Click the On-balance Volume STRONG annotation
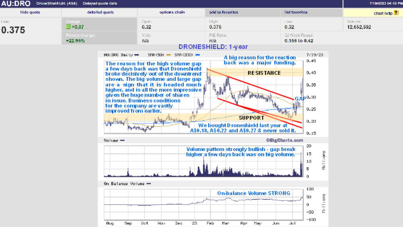This screenshot has width=403, height=227. tap(253, 193)
